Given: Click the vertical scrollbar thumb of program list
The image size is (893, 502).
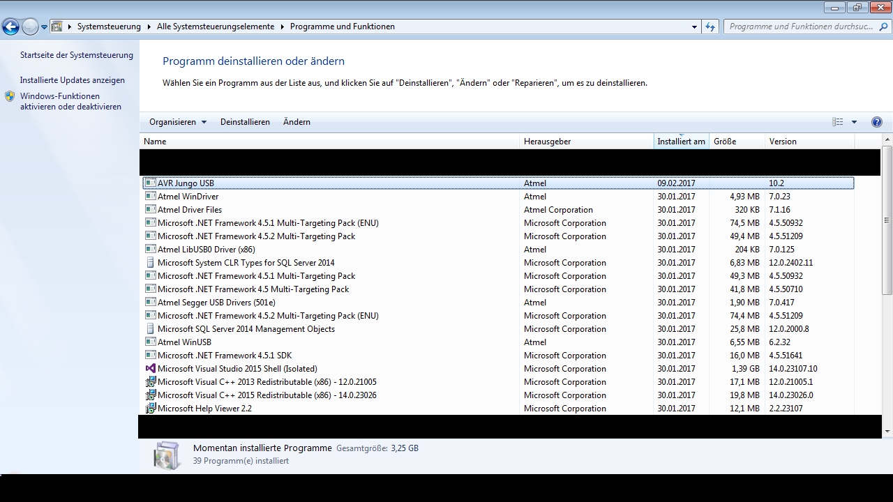Looking at the screenshot, I should tap(887, 220).
